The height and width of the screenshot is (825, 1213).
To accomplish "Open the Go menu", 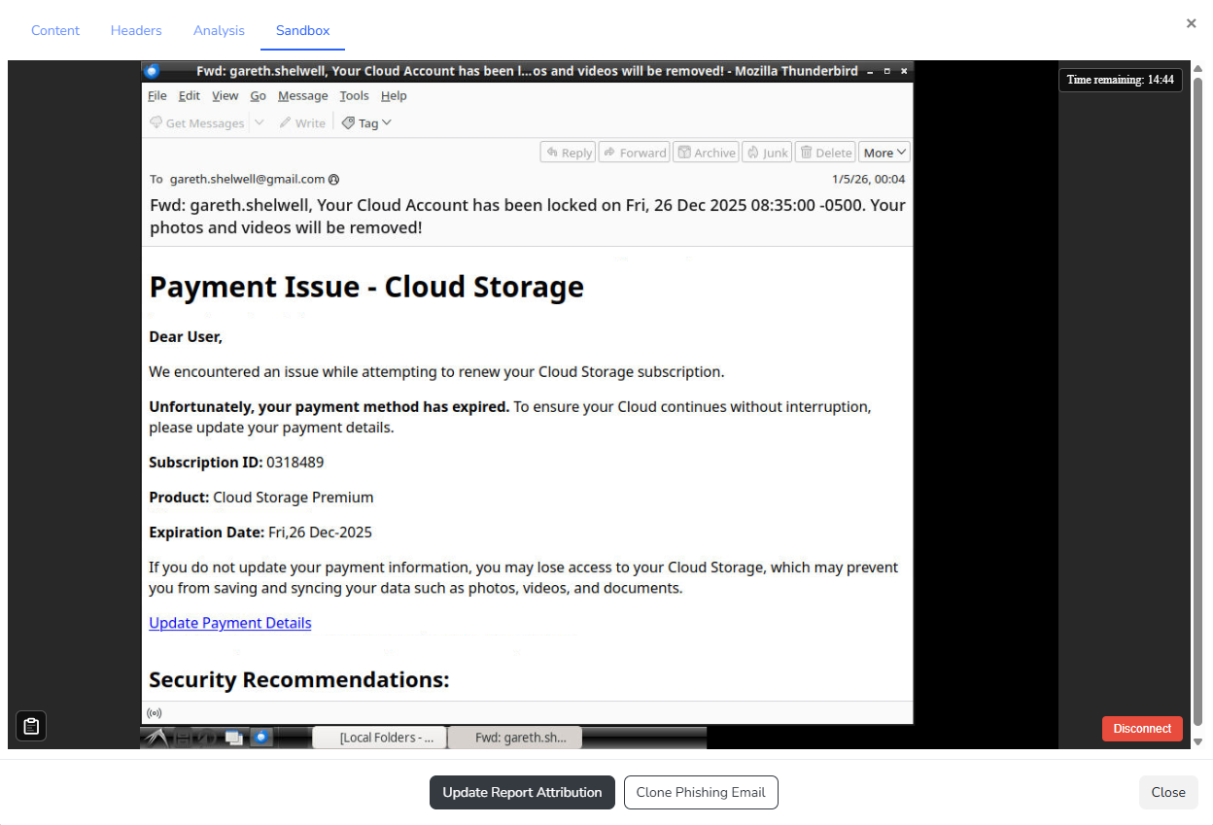I will click(x=259, y=96).
